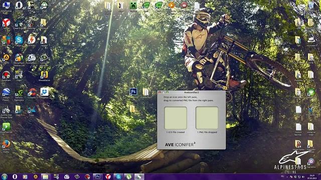
Task: Click the taskbar clock and date
Action: tap(312, 176)
